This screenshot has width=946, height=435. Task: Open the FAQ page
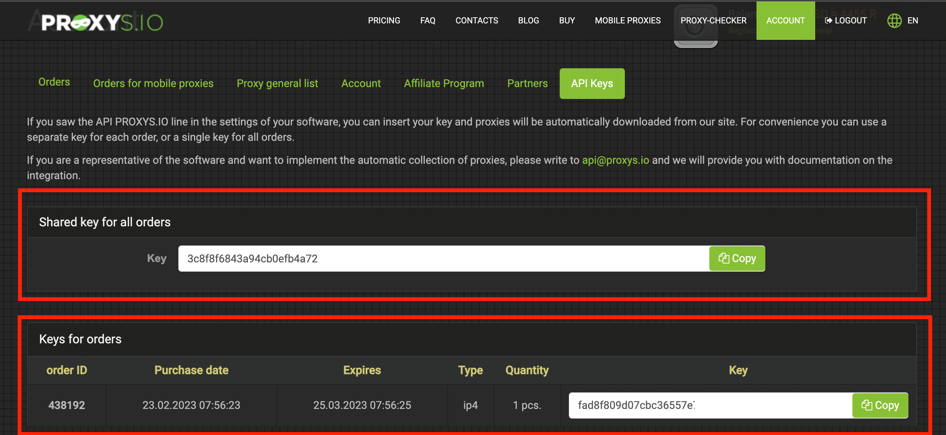pos(428,21)
